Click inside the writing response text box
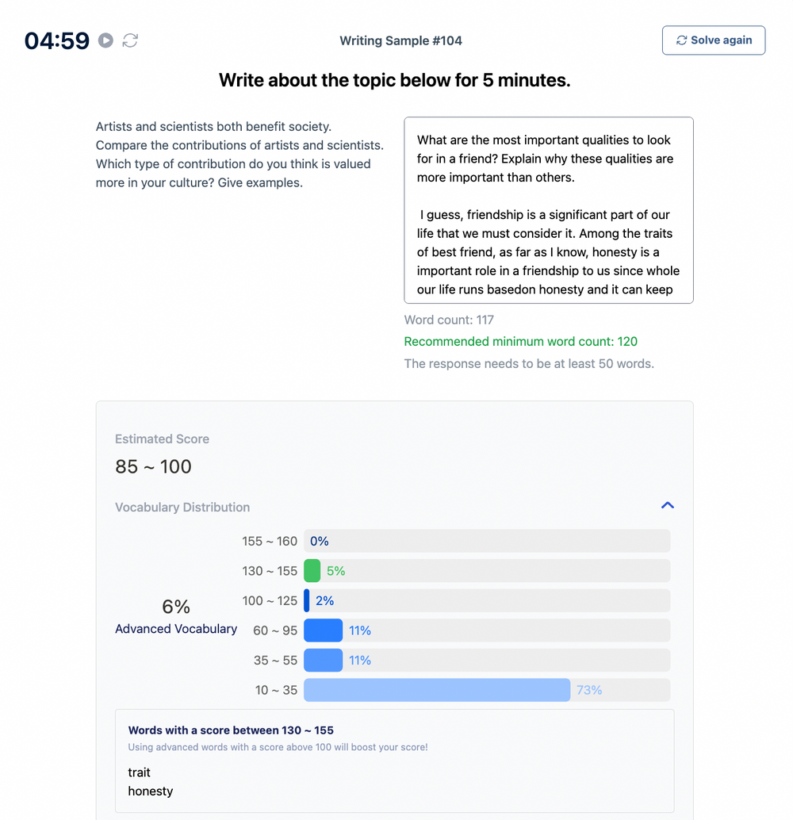This screenshot has width=793, height=820. [549, 210]
